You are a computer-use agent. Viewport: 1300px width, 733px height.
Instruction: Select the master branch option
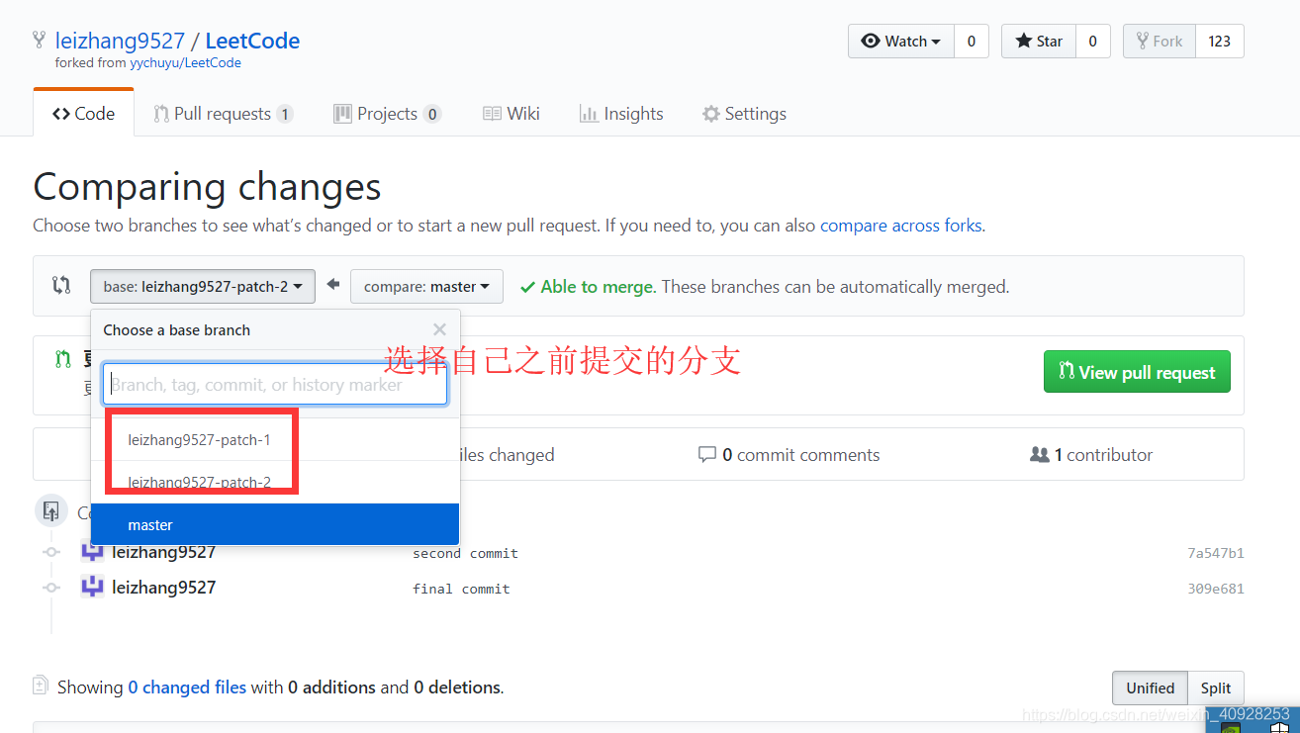[275, 524]
